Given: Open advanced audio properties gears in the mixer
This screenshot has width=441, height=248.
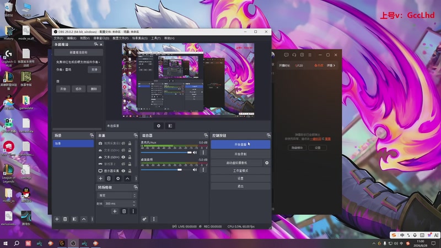Looking at the screenshot, I should (x=144, y=219).
